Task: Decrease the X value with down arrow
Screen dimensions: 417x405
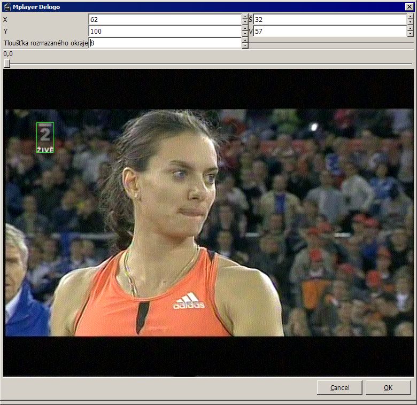Action: pyautogui.click(x=245, y=22)
